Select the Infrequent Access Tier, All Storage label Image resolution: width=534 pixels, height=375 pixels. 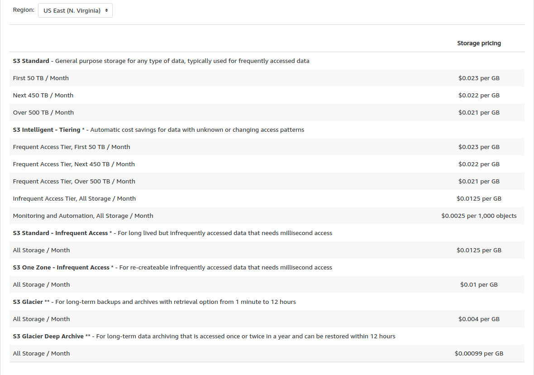pyautogui.click(x=74, y=198)
